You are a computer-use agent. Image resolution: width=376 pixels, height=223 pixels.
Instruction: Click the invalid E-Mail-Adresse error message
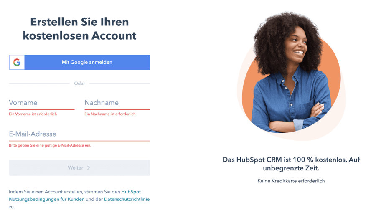[x=50, y=145]
